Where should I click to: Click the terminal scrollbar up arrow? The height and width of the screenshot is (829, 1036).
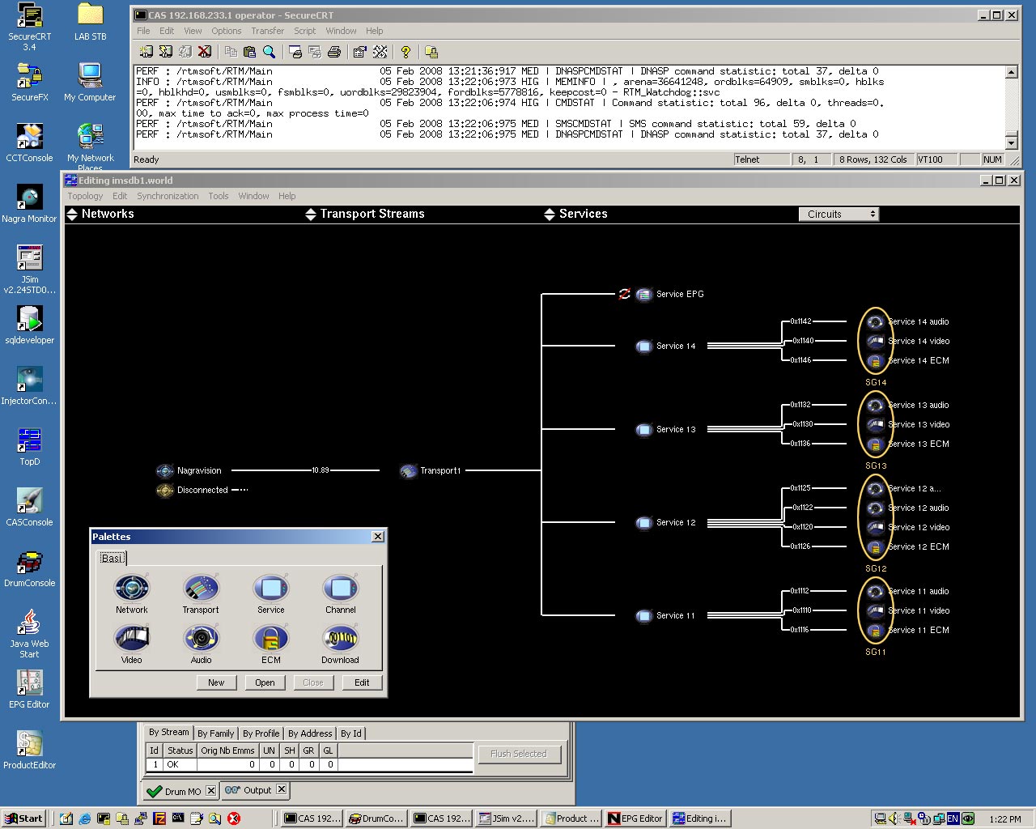click(1011, 72)
